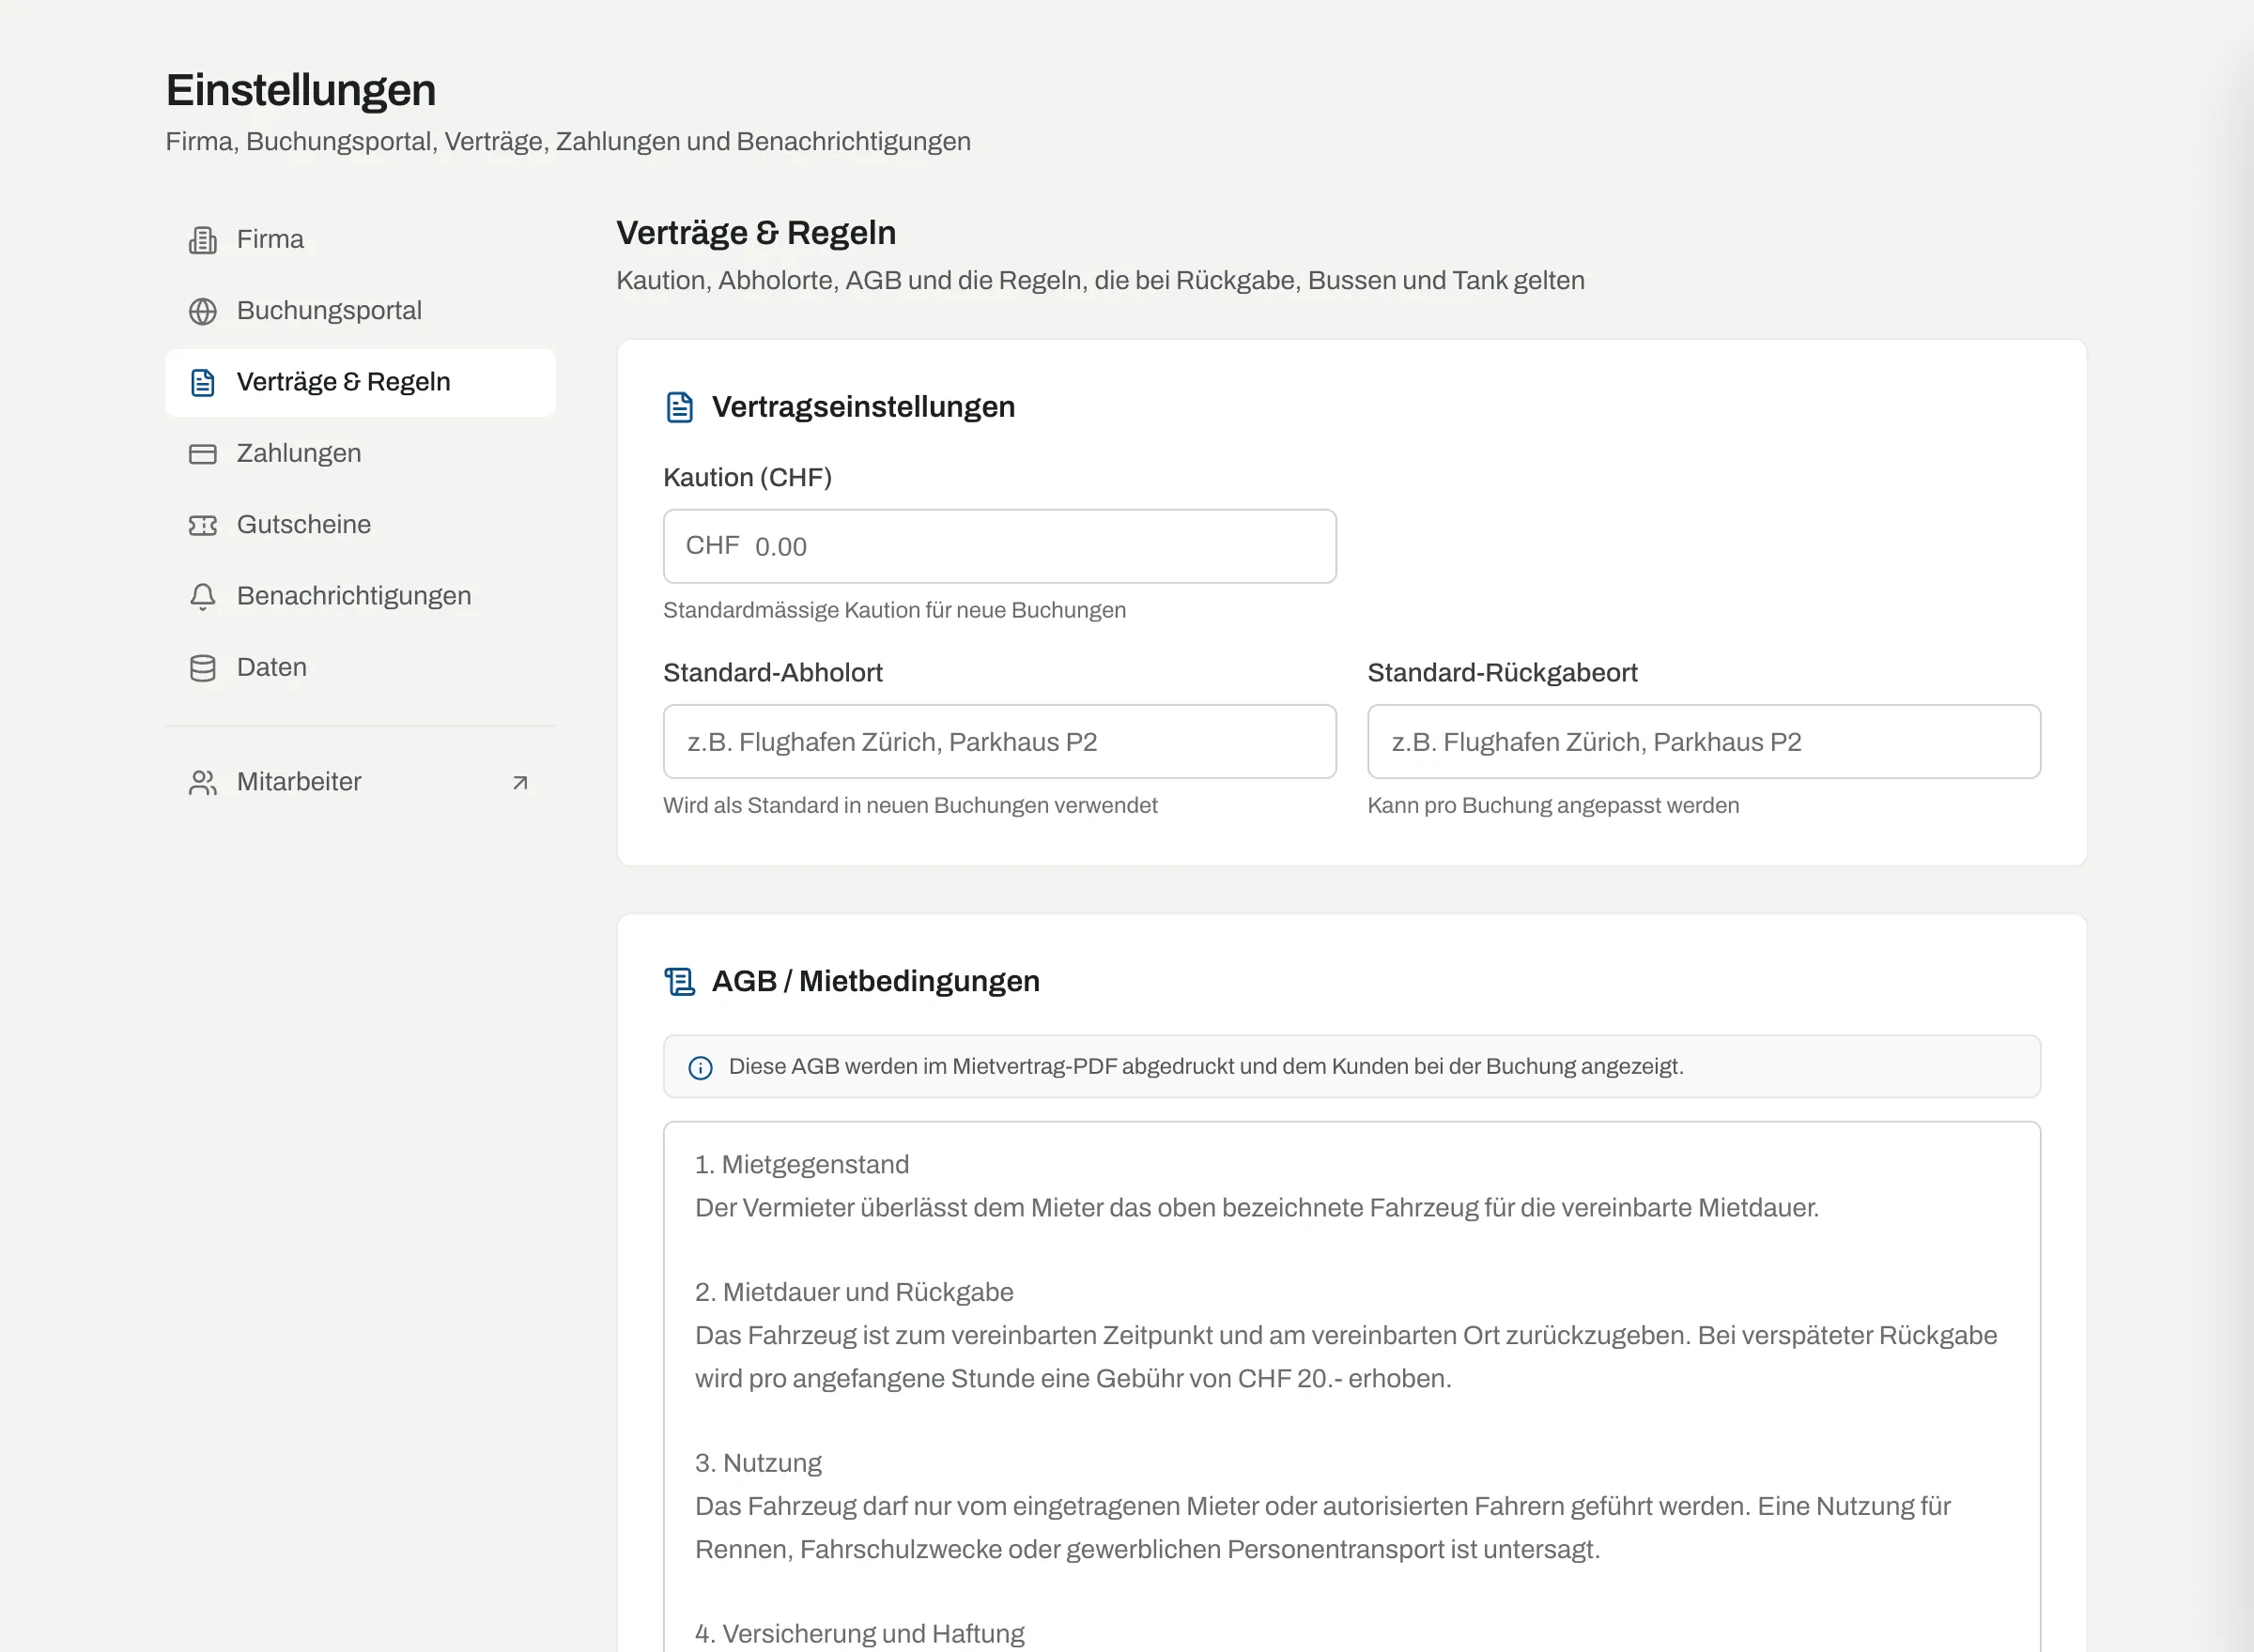This screenshot has width=2254, height=1652.
Task: Click the 'AGB / Mietbedingungen' heading
Action: click(875, 981)
